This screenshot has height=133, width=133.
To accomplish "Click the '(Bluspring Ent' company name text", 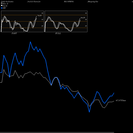I will click(93, 2).
